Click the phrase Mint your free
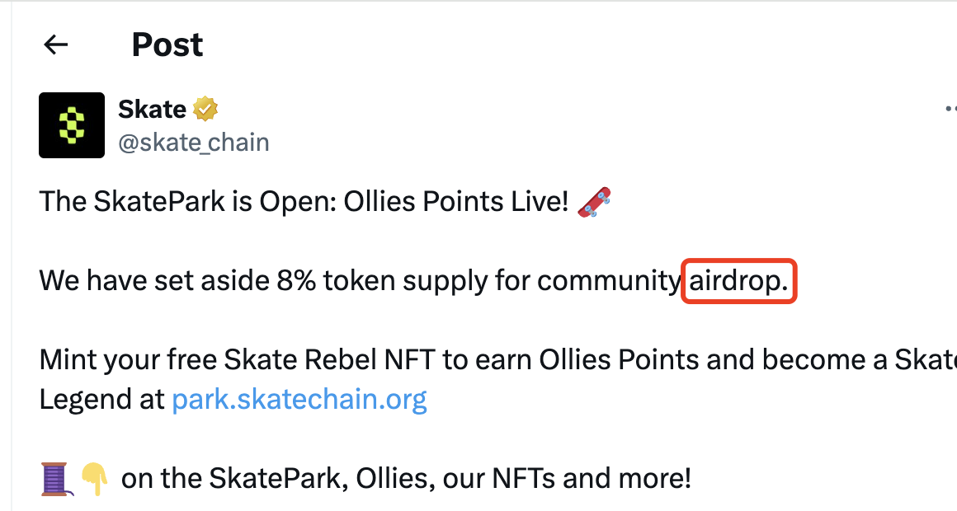Image resolution: width=957 pixels, height=511 pixels. pyautogui.click(x=128, y=360)
